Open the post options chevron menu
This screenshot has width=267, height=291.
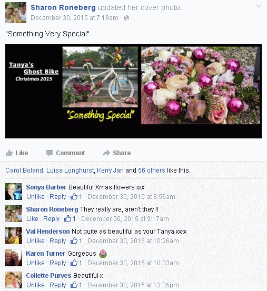pos(259,6)
